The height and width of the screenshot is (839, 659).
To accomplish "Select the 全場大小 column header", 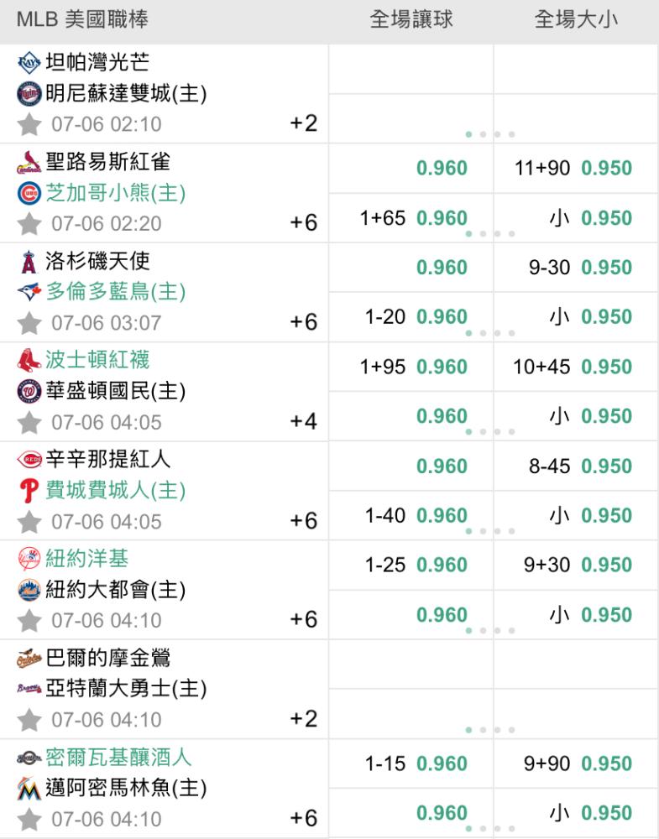I will [576, 20].
